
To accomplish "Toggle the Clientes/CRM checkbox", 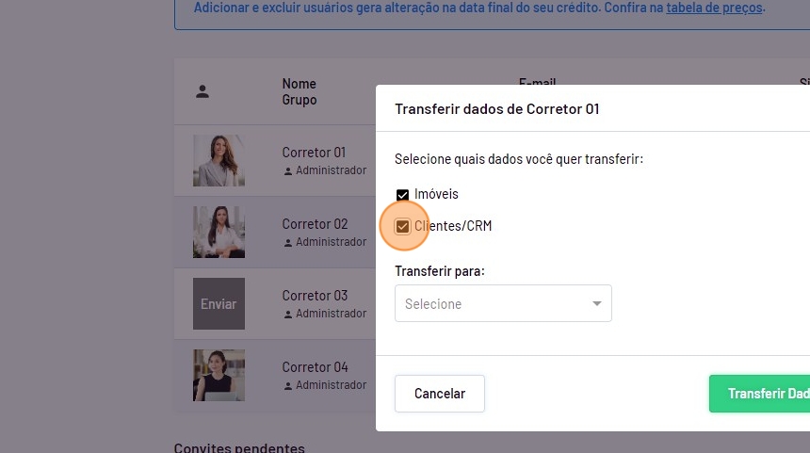I will [x=403, y=227].
